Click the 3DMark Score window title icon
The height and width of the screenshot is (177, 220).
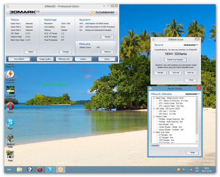tap(154, 40)
